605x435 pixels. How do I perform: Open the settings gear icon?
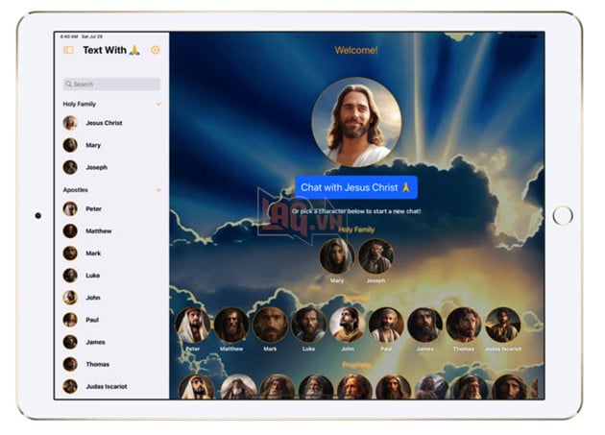coord(156,50)
